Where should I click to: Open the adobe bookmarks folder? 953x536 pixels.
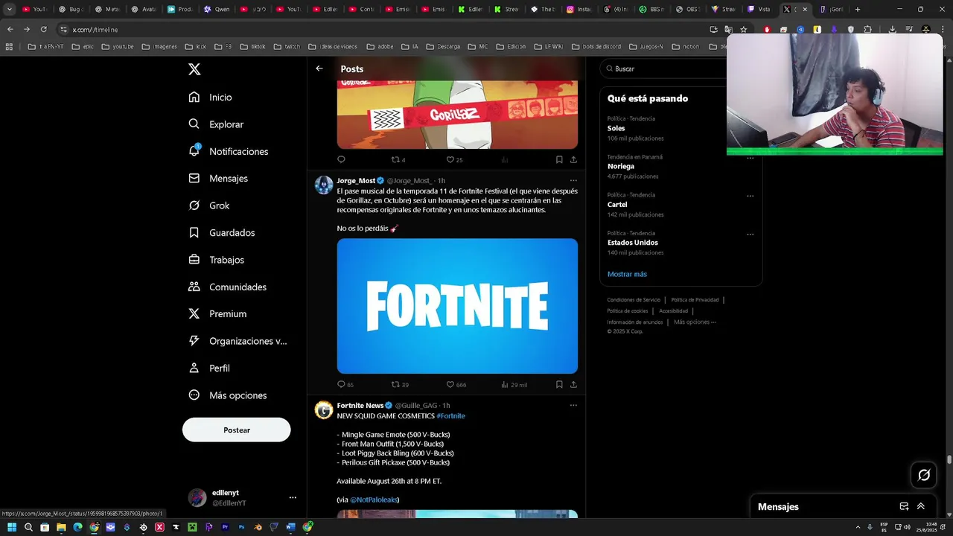tap(380, 46)
